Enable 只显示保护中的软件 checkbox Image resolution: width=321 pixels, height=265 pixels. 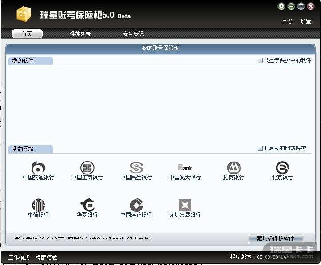point(260,60)
